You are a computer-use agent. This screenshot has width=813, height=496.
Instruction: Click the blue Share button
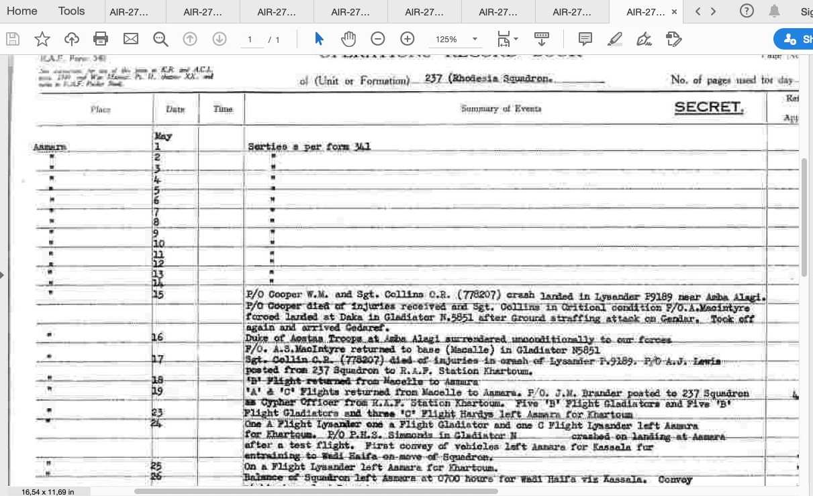tap(796, 39)
